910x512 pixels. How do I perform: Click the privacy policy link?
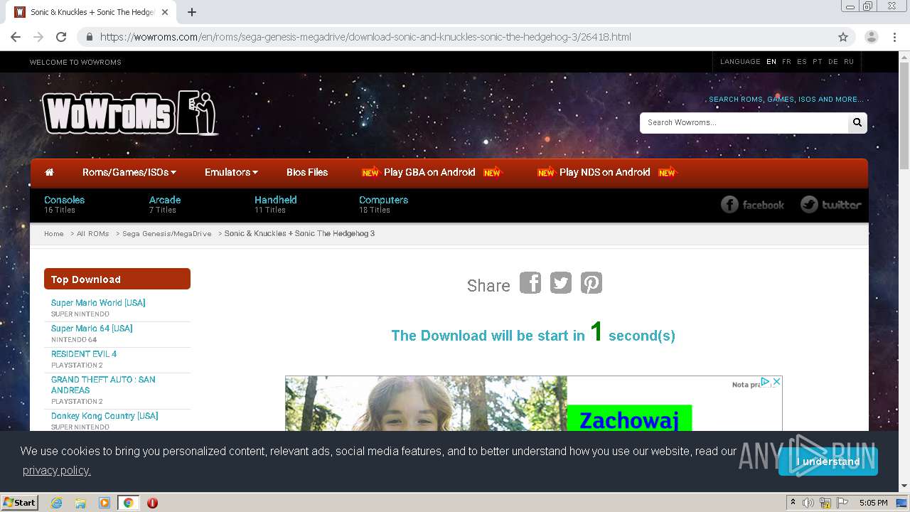(x=57, y=470)
